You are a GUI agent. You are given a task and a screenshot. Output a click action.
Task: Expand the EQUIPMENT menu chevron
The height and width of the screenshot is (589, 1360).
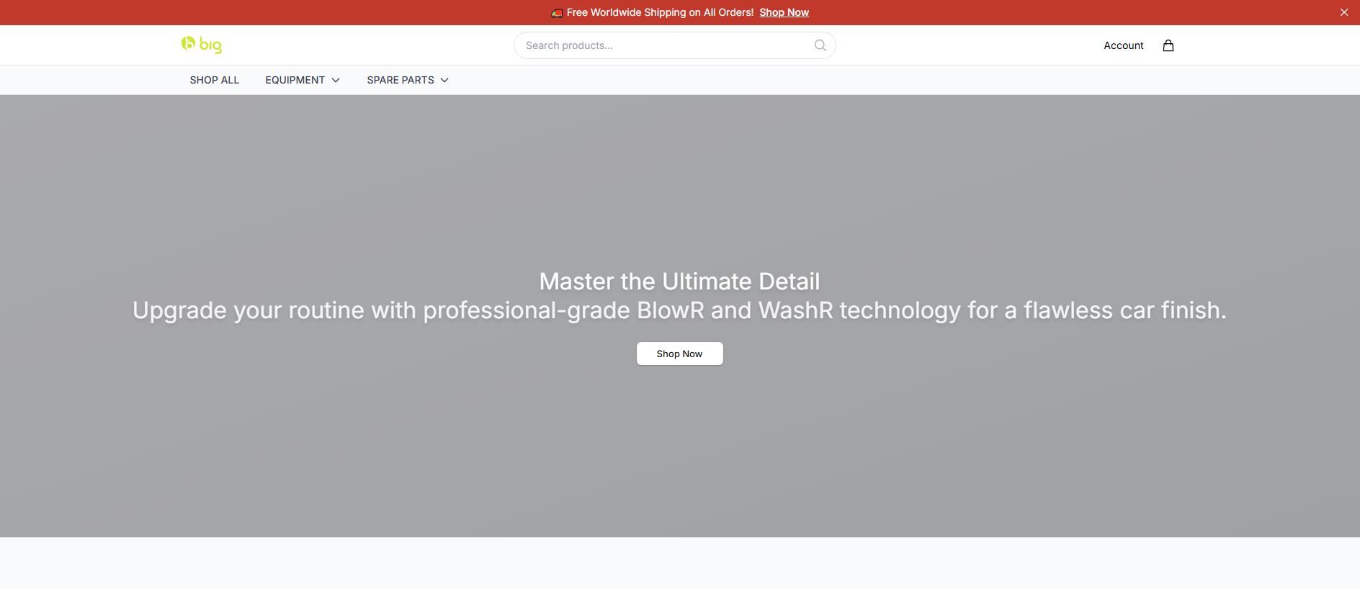(x=336, y=80)
